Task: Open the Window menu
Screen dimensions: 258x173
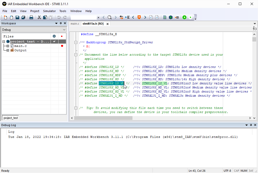Action: (x=76, y=11)
